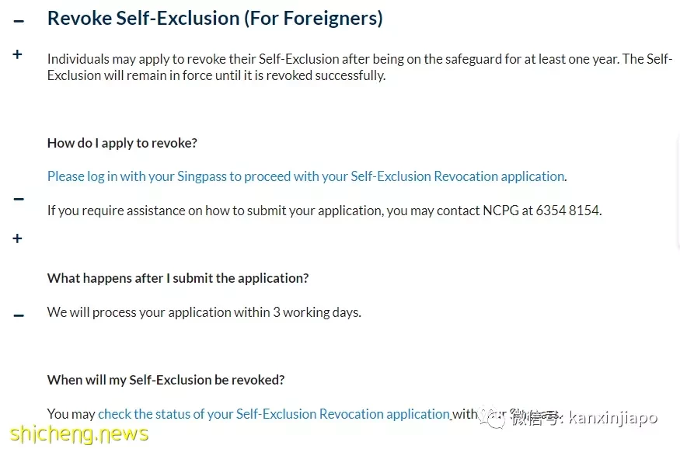Expand the plus icon beside Individuals paragraph
Screen dimensions: 680x449
coord(17,54)
